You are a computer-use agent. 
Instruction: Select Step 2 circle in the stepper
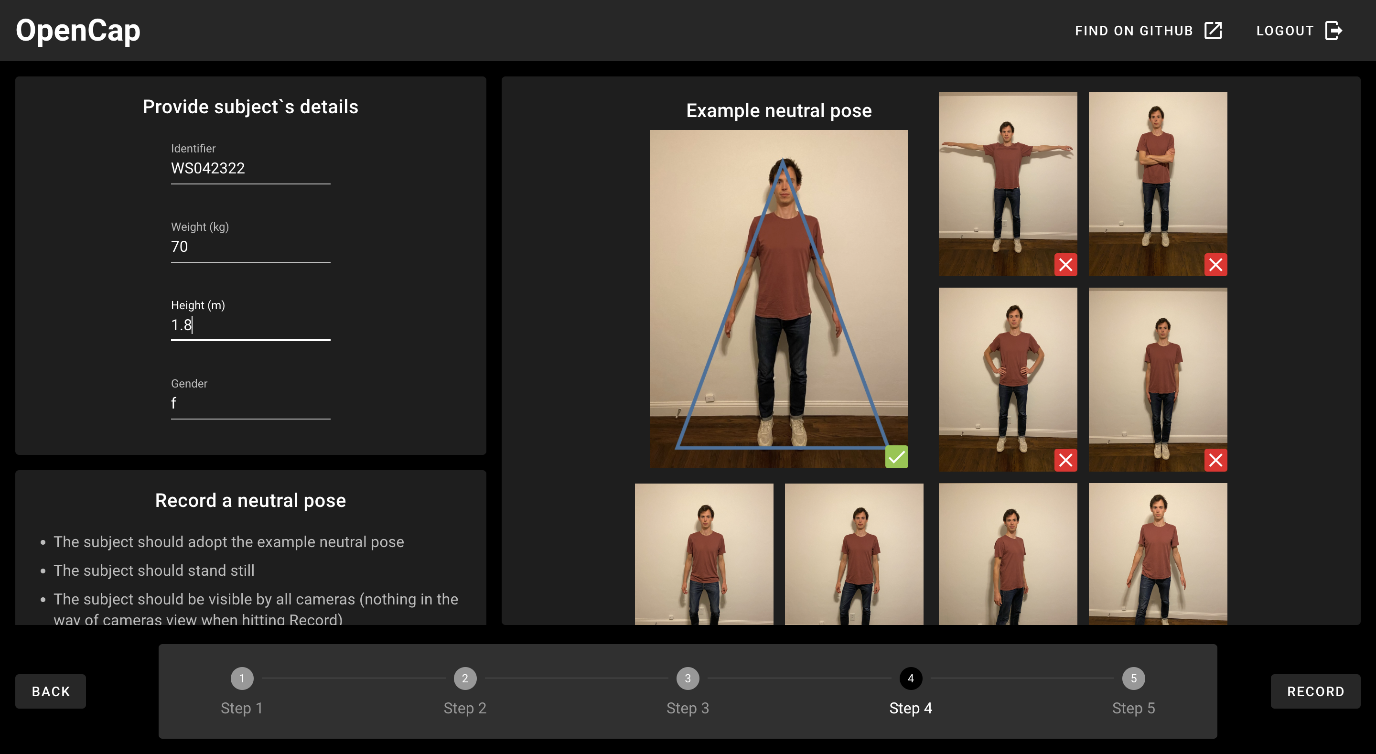[x=465, y=678]
